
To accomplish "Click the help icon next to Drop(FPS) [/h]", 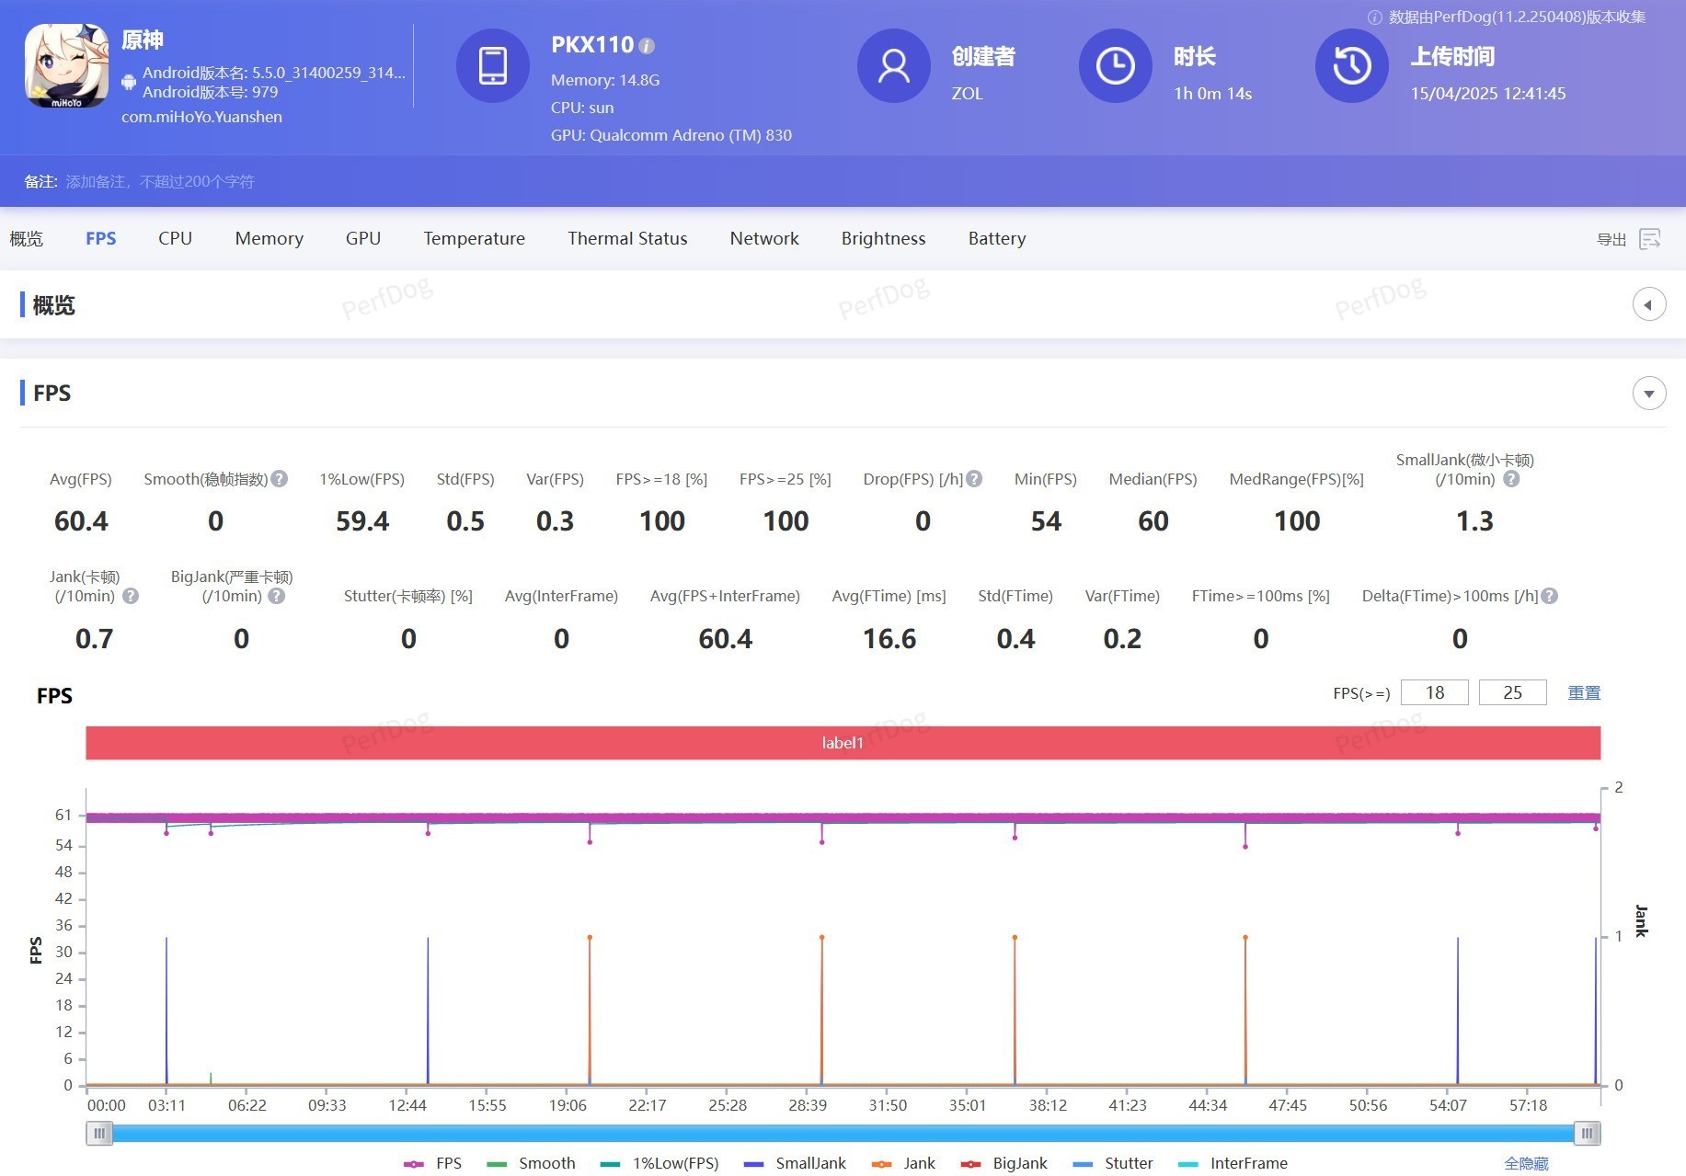I will click(974, 479).
